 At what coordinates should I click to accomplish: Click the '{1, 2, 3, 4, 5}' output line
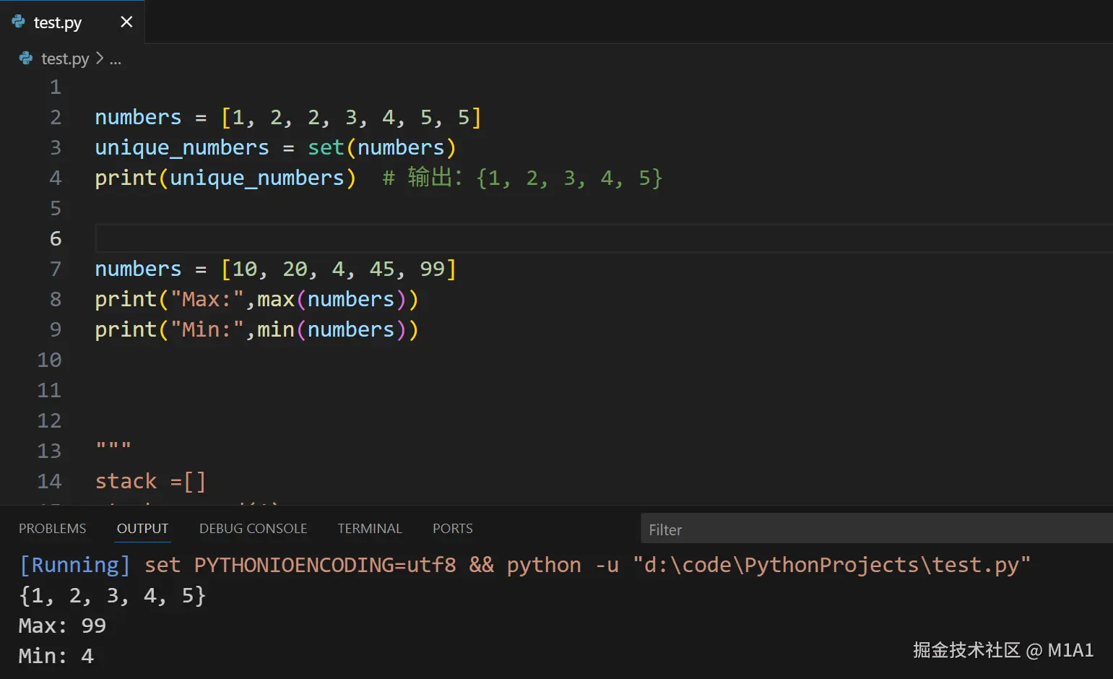pos(113,595)
